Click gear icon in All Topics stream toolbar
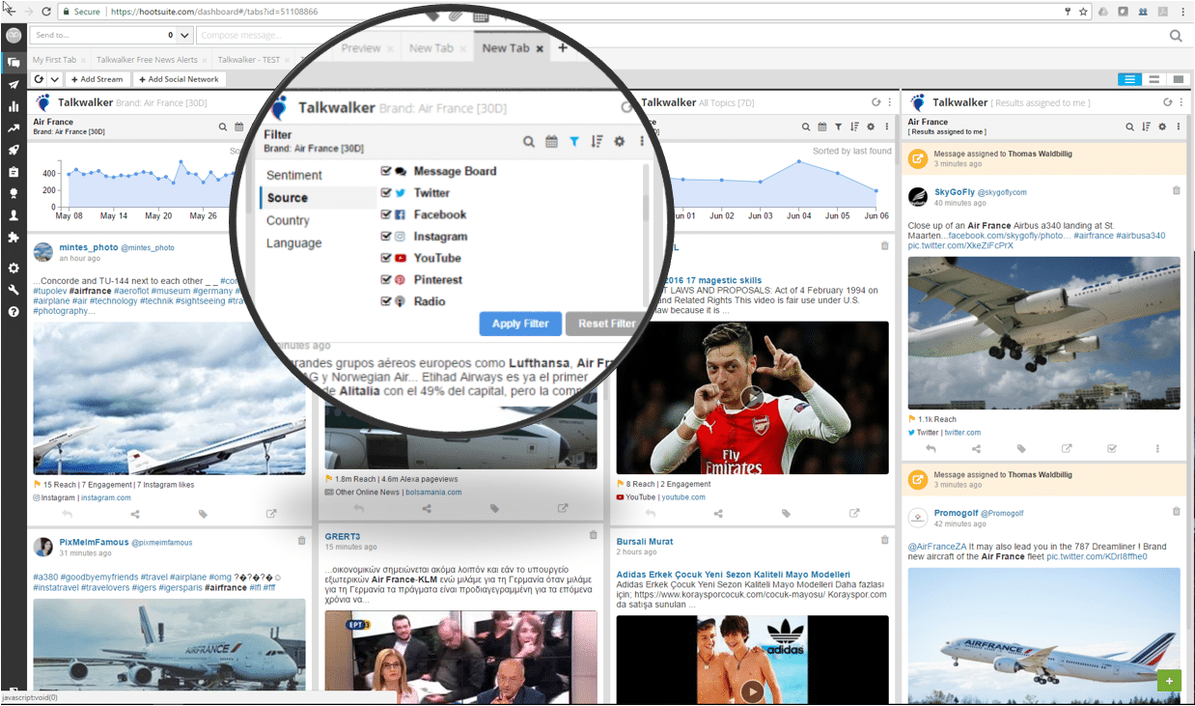 pos(871,127)
